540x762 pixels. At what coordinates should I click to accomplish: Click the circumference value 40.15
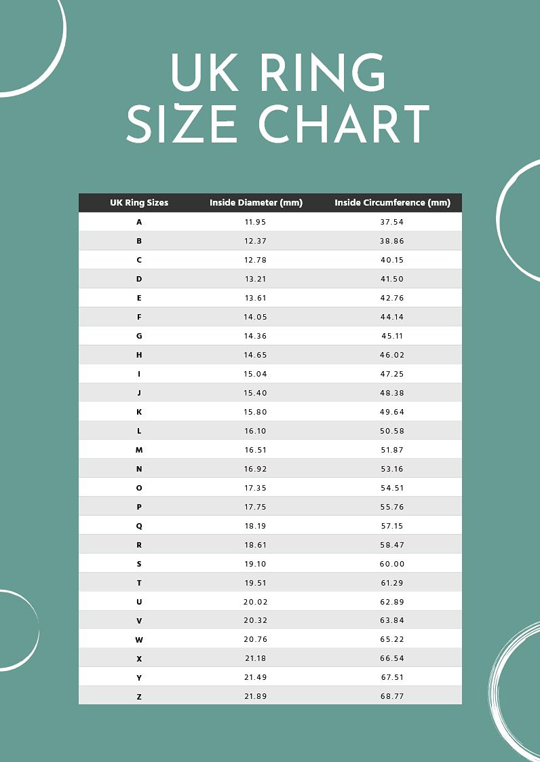click(392, 260)
